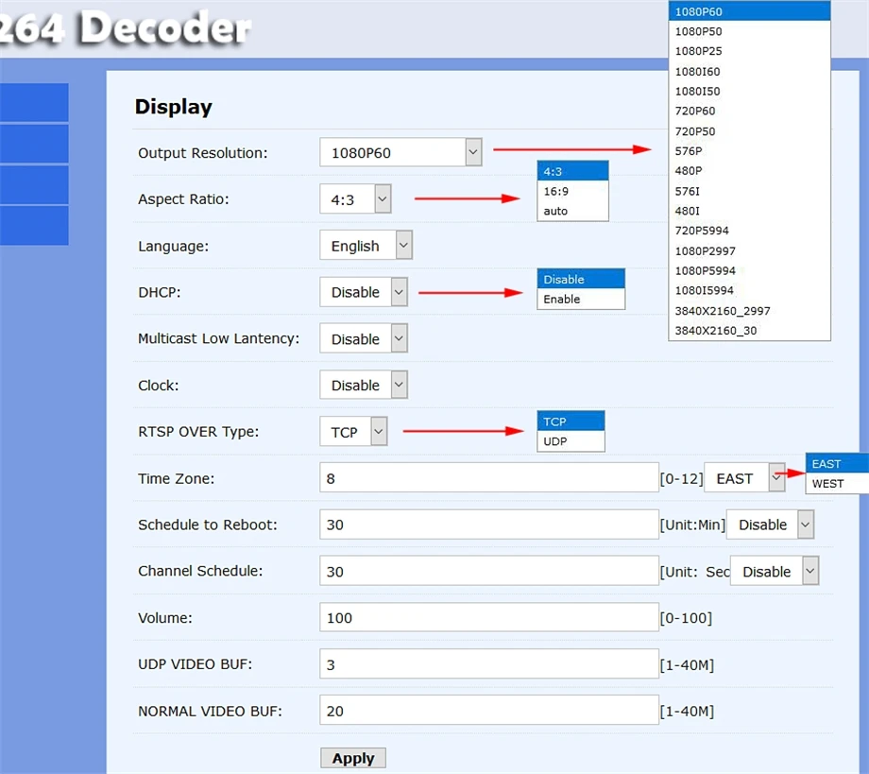Pick WEST in time zone direction list
Image resolution: width=869 pixels, height=774 pixels.
point(828,484)
